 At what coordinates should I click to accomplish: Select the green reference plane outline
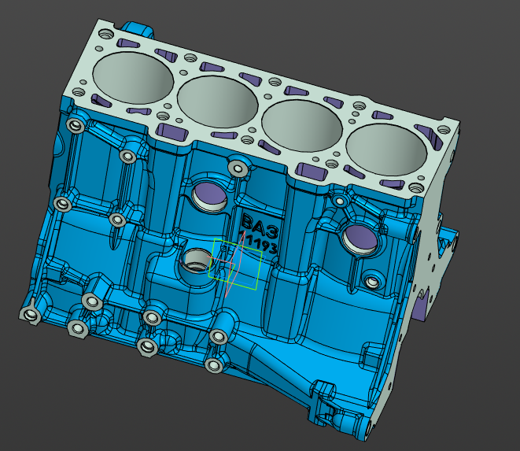(235, 264)
